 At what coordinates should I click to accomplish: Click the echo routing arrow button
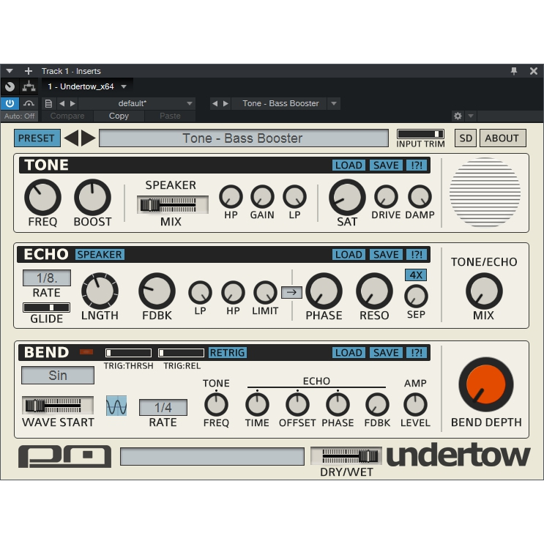291,293
